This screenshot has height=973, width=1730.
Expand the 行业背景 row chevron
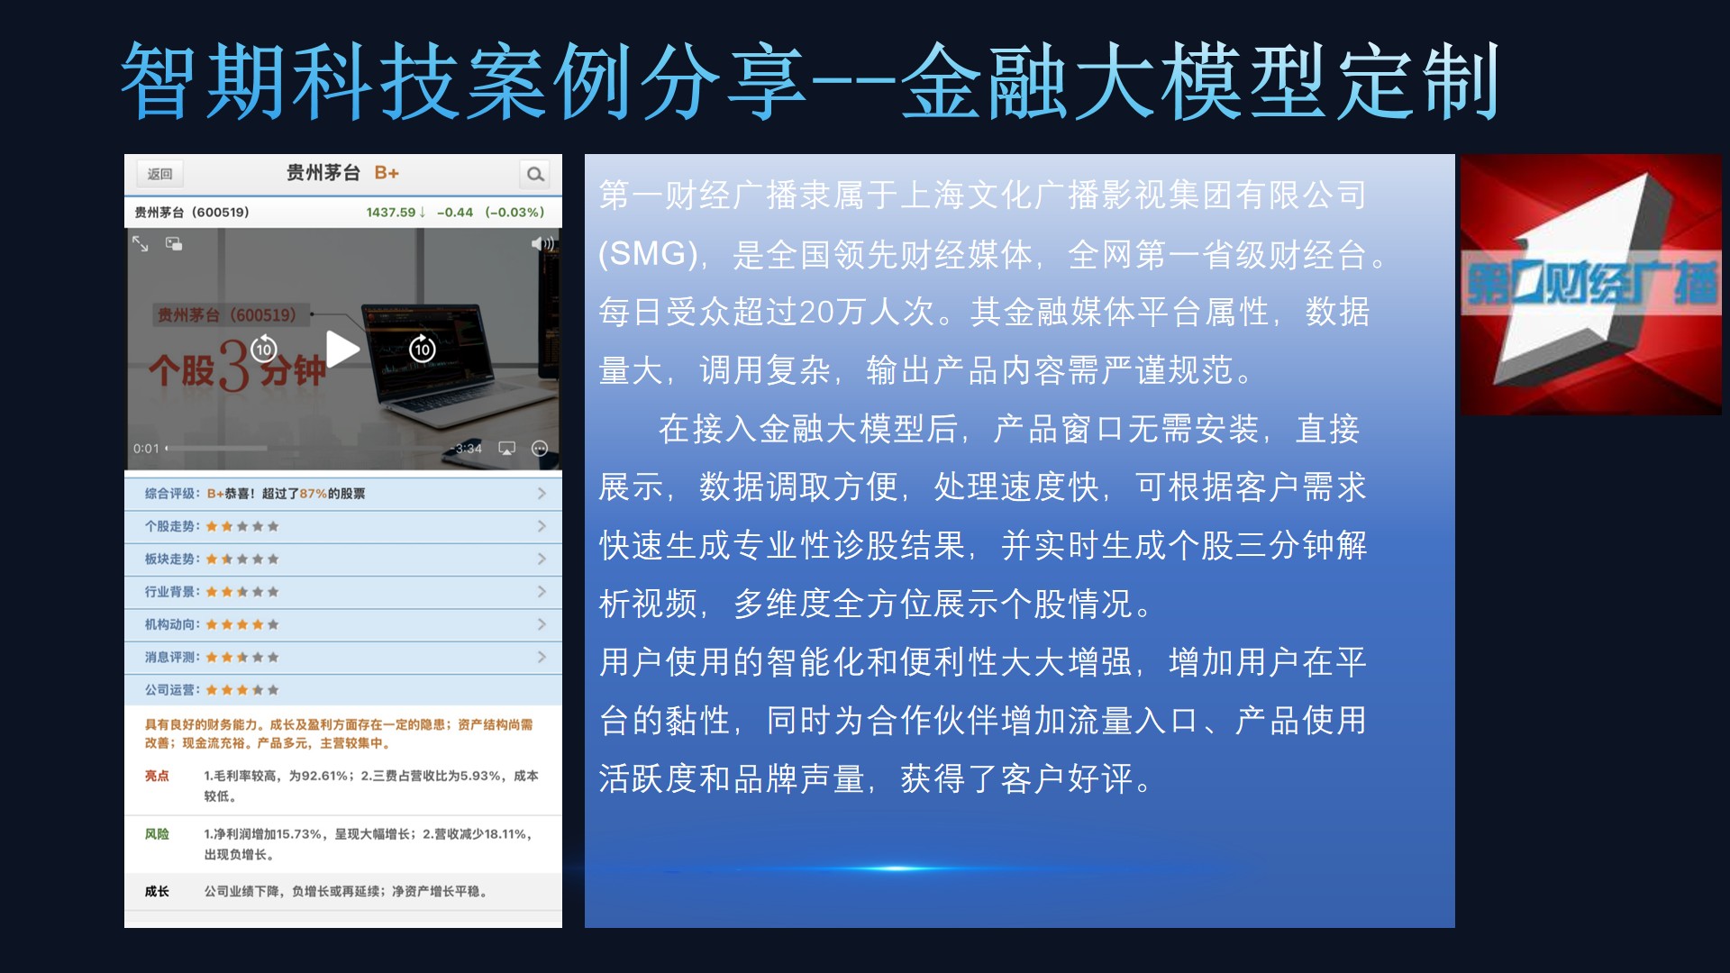pos(542,592)
